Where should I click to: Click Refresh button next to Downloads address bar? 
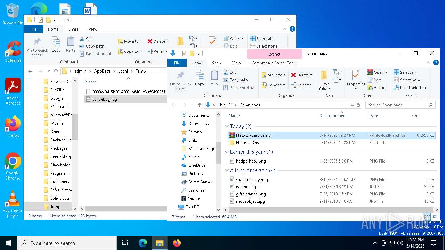[358, 105]
